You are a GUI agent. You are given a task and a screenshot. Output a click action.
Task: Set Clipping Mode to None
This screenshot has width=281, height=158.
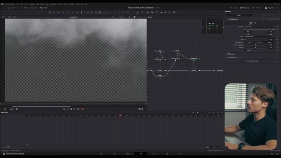tap(249, 42)
